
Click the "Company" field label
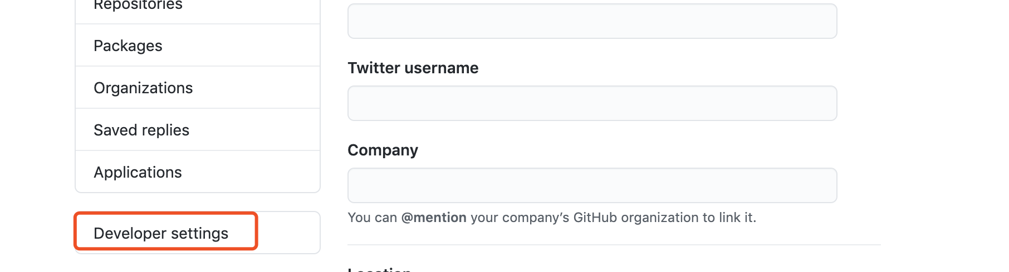(383, 150)
